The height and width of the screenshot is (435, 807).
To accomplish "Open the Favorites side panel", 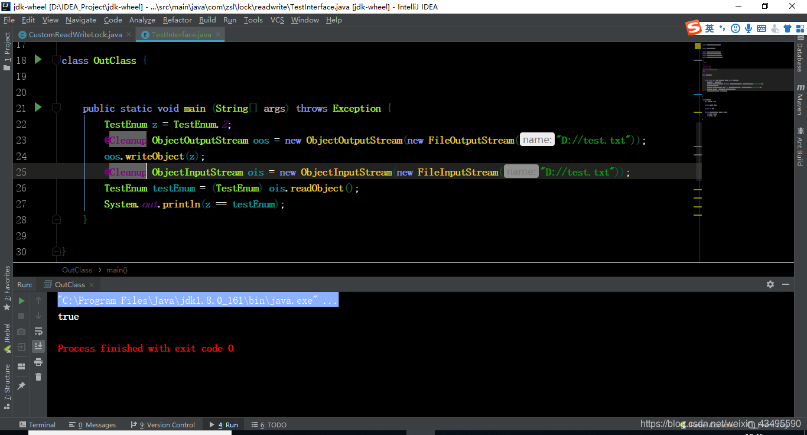I will [x=7, y=288].
